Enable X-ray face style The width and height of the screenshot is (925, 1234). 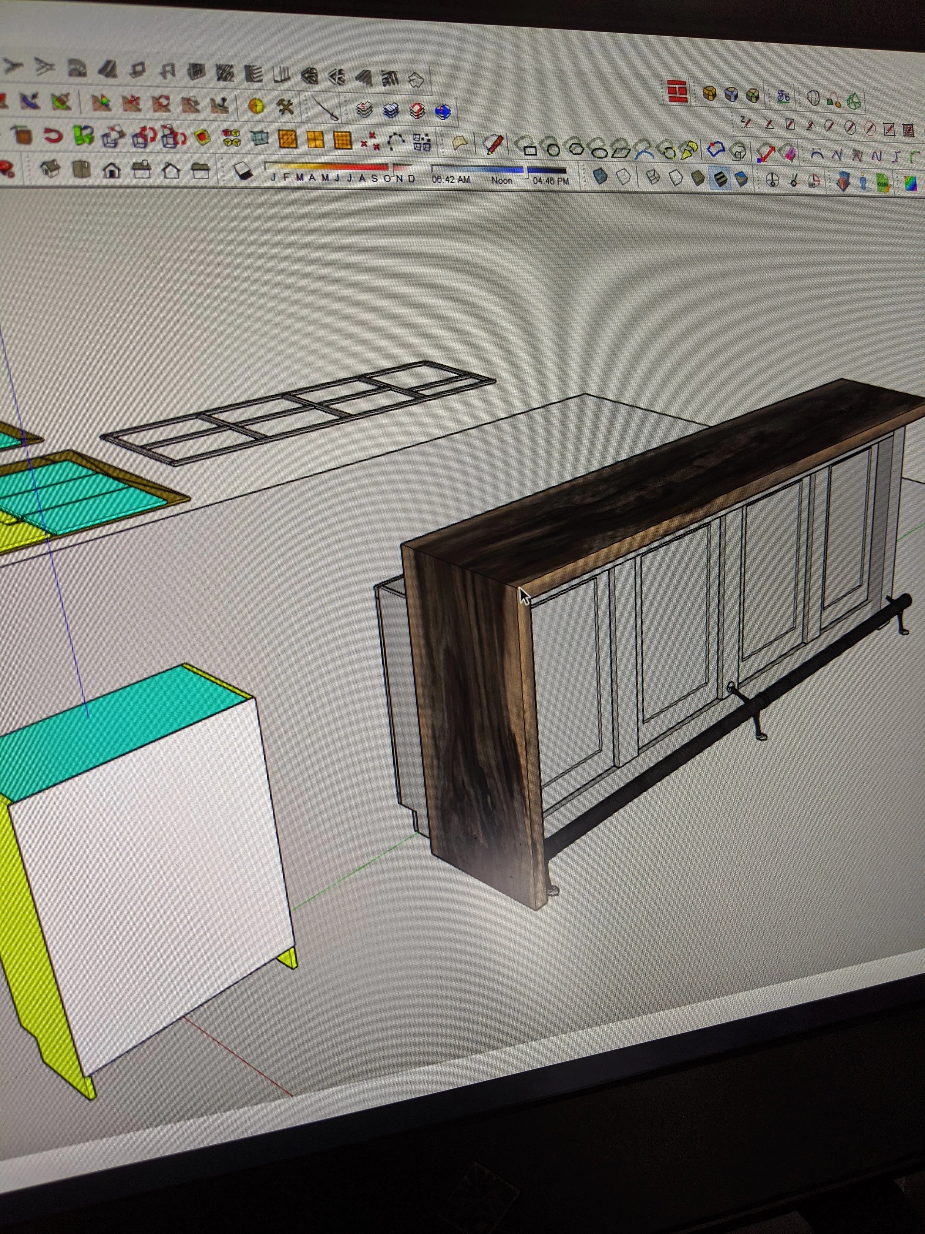(600, 177)
